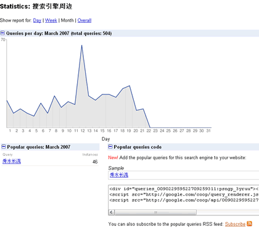Viewport: 259px width, 229px height.
Task: Click the day 1 axis label
Action: (10, 131)
